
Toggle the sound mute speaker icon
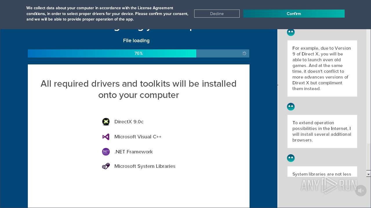pyautogui.click(x=361, y=191)
